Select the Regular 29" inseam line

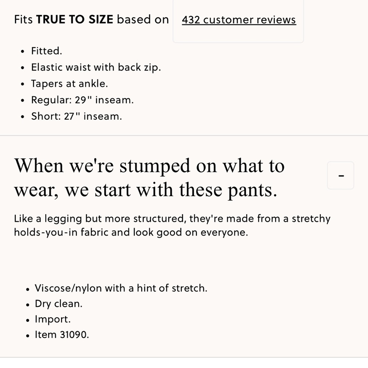[82, 100]
